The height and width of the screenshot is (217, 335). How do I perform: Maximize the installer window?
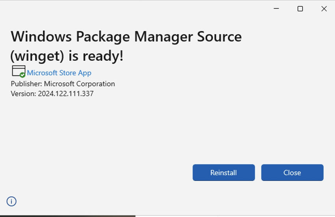pyautogui.click(x=300, y=9)
